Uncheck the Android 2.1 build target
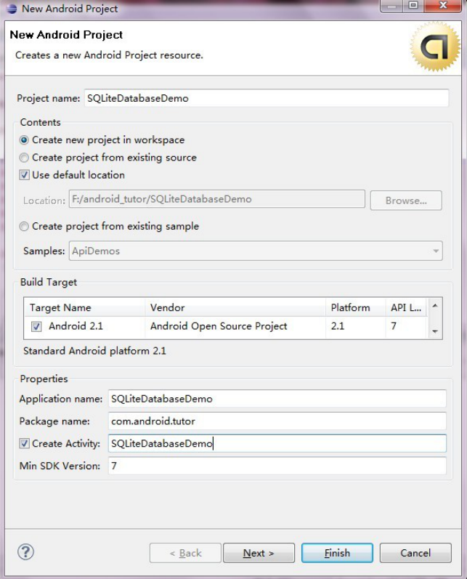467x579 pixels. click(x=36, y=327)
